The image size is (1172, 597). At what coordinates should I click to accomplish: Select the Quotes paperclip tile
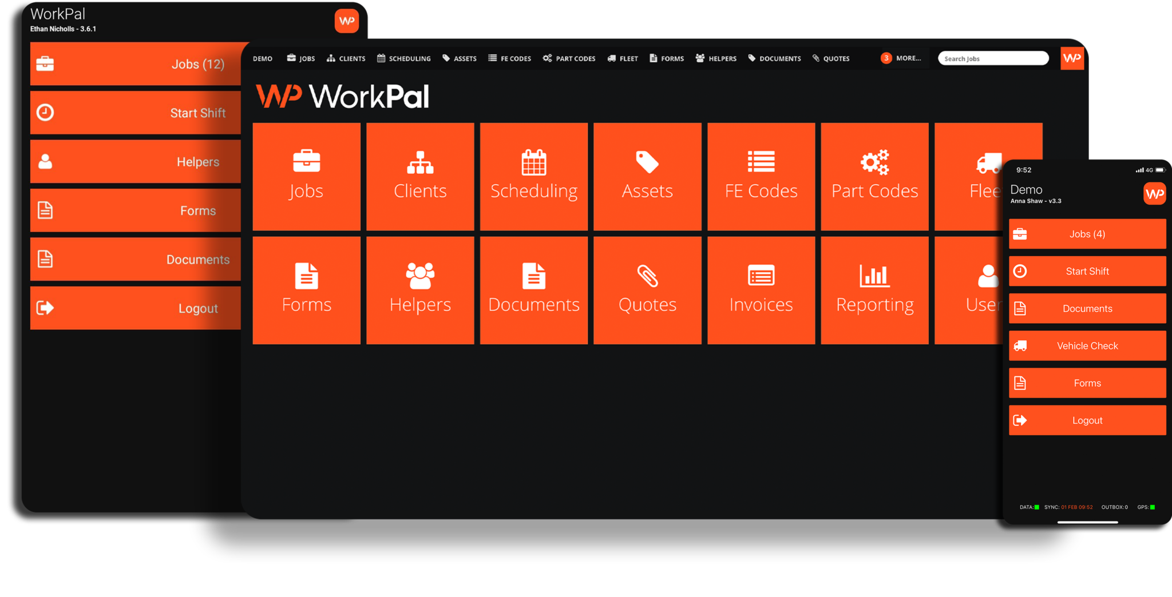(x=647, y=290)
